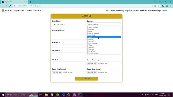The height and width of the screenshot is (97, 173).
Task: Open Chrome from the taskbar
Action: click(x=52, y=95)
